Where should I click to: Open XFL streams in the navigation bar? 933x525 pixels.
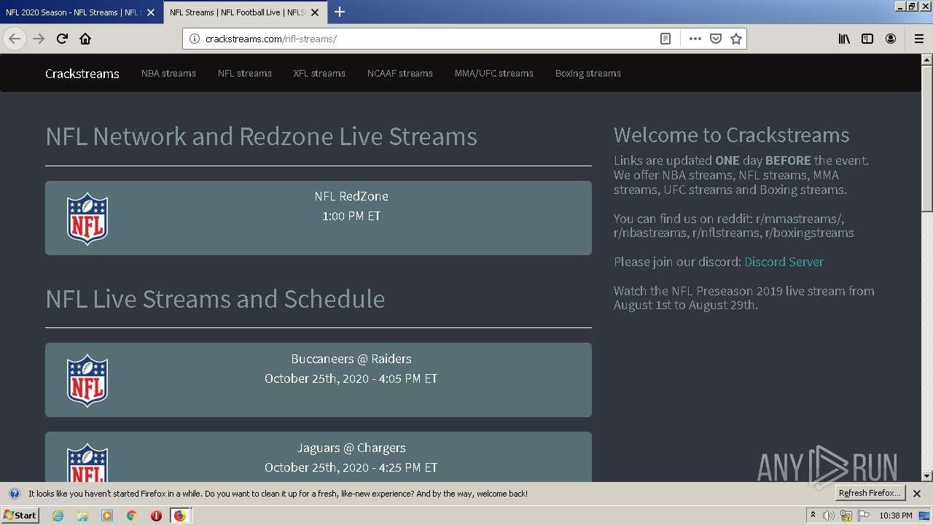tap(319, 73)
